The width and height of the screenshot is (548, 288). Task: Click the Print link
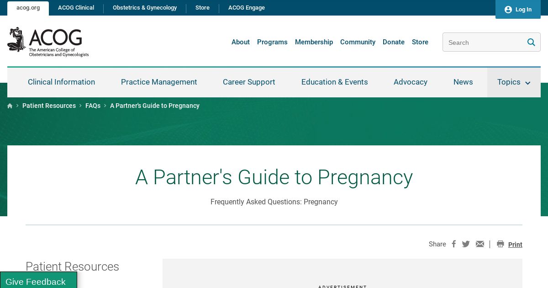click(x=515, y=245)
